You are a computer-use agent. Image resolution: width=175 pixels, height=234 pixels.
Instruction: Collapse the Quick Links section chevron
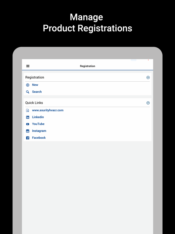click(148, 103)
